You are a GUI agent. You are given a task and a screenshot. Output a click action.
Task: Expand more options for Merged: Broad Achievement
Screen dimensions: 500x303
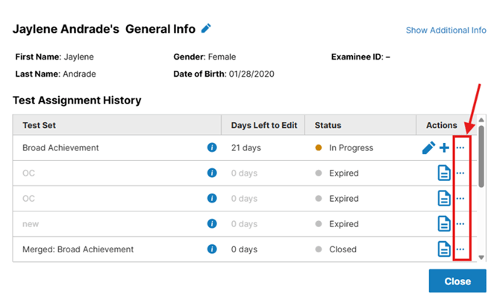(460, 249)
